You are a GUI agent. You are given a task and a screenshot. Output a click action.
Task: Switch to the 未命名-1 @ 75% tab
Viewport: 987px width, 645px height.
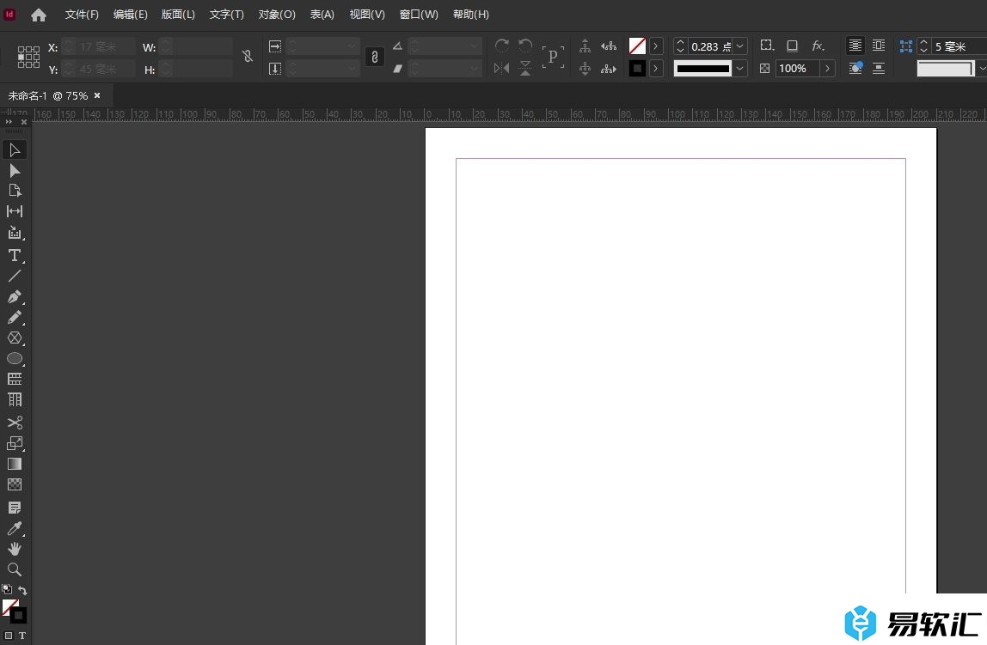coord(48,95)
